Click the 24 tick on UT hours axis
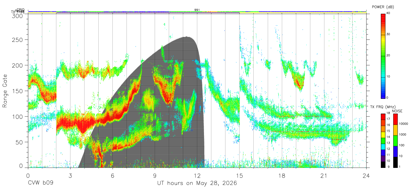412x190 pixels. click(366, 176)
